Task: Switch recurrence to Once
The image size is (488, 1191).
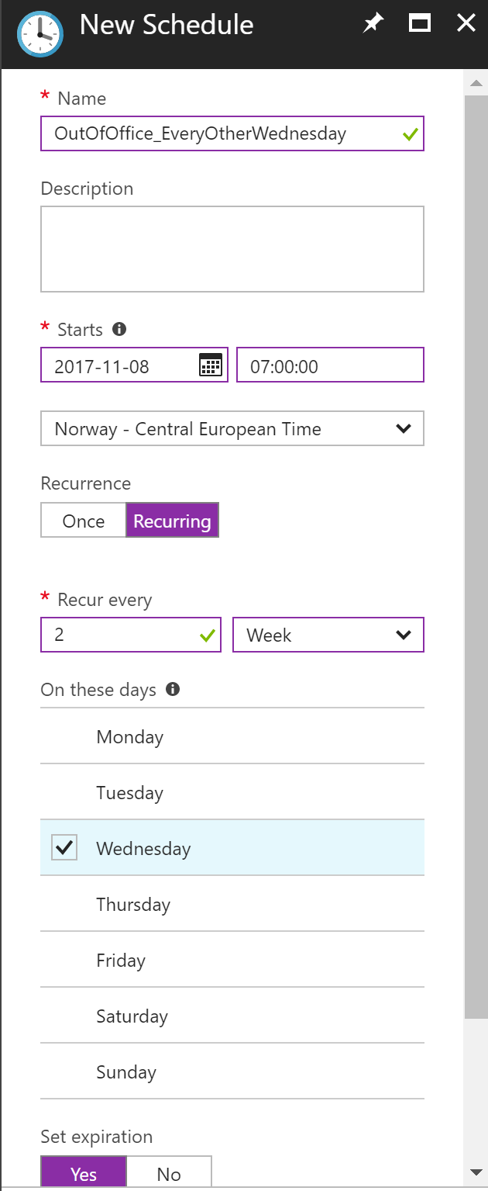Action: click(x=84, y=521)
